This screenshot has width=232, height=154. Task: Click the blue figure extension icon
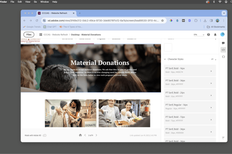pyautogui.click(x=177, y=20)
